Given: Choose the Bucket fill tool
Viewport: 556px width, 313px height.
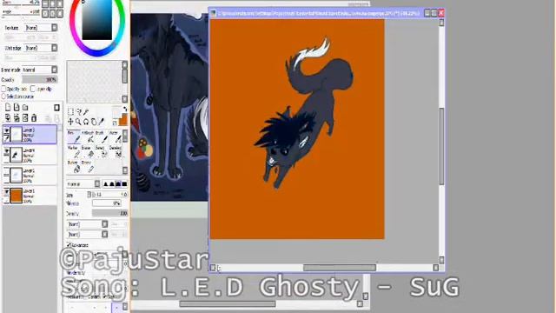Looking at the screenshot, I should (74, 167).
